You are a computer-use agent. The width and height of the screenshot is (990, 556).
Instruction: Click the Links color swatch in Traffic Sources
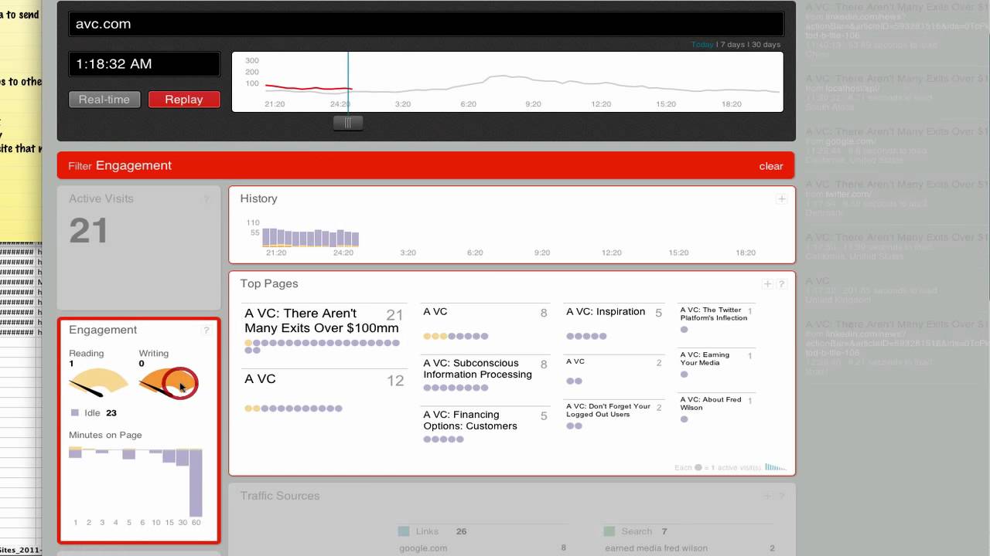coord(404,531)
